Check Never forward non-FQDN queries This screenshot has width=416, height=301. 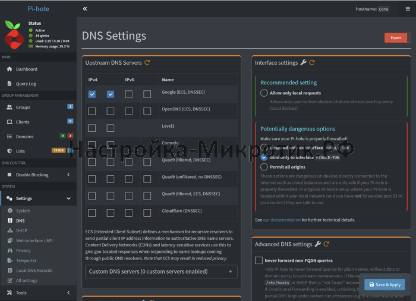tap(259, 260)
